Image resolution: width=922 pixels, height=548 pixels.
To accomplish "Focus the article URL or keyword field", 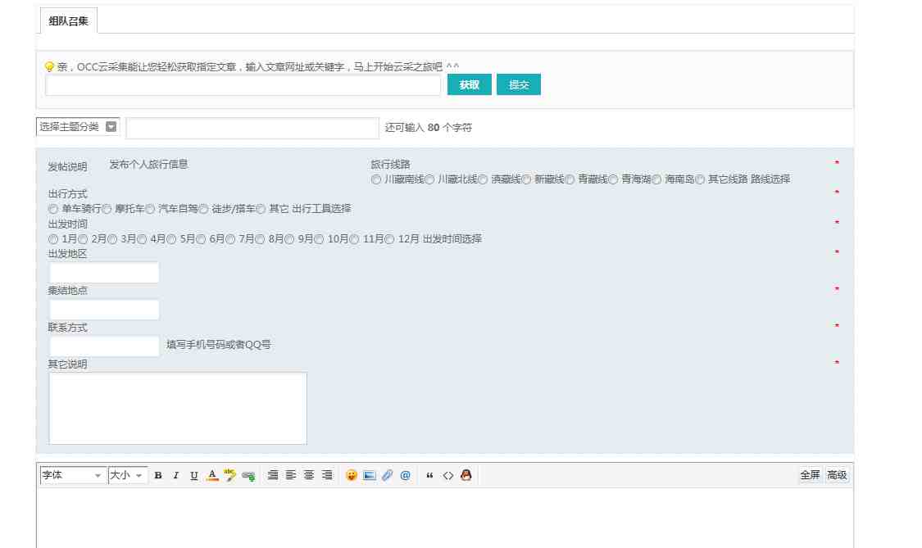I will point(243,85).
